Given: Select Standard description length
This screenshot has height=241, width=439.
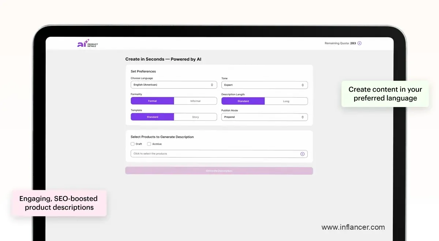Looking at the screenshot, I should [243, 101].
